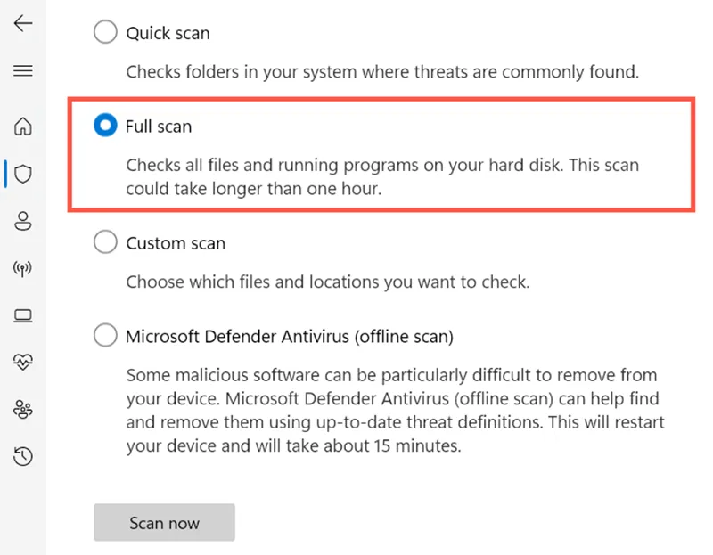Click the Full scan description text
This screenshot has width=713, height=555.
pyautogui.click(x=381, y=176)
